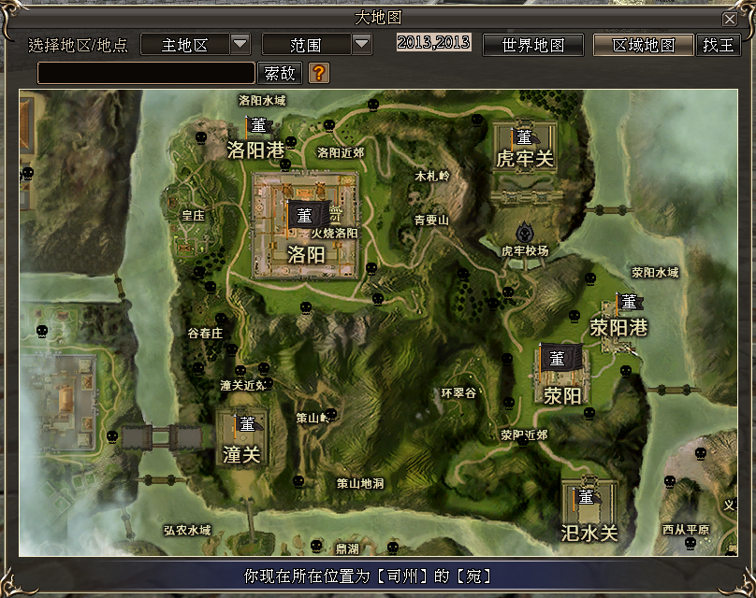The image size is (756, 598).
Task: Click the search text input field
Action: click(146, 73)
